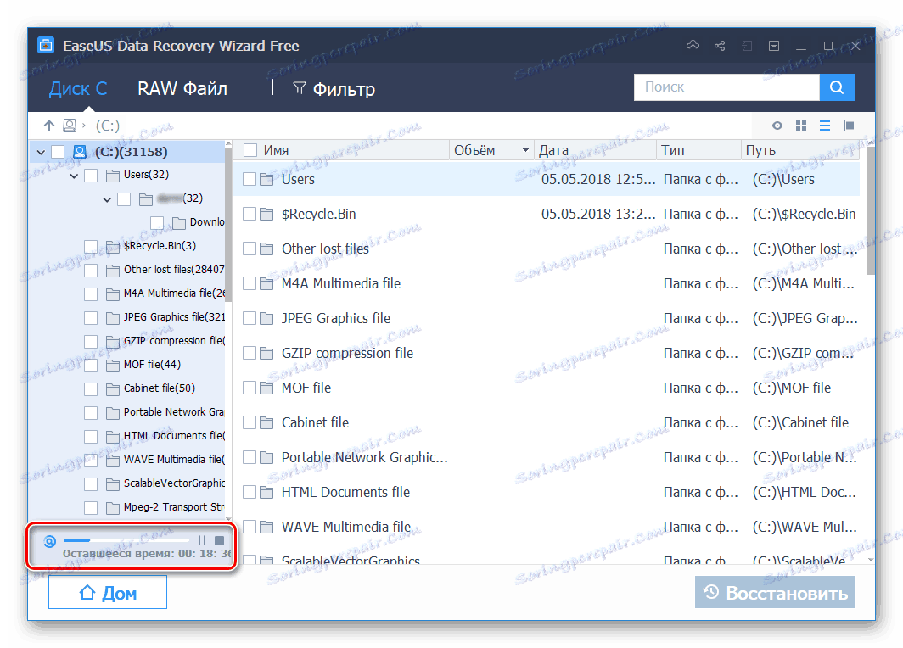Check the (C:)(31158) tree checkbox
Viewport: 903px width, 648px height.
(x=58, y=152)
